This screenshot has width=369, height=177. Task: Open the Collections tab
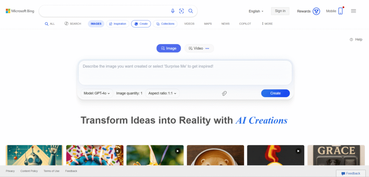click(x=165, y=24)
